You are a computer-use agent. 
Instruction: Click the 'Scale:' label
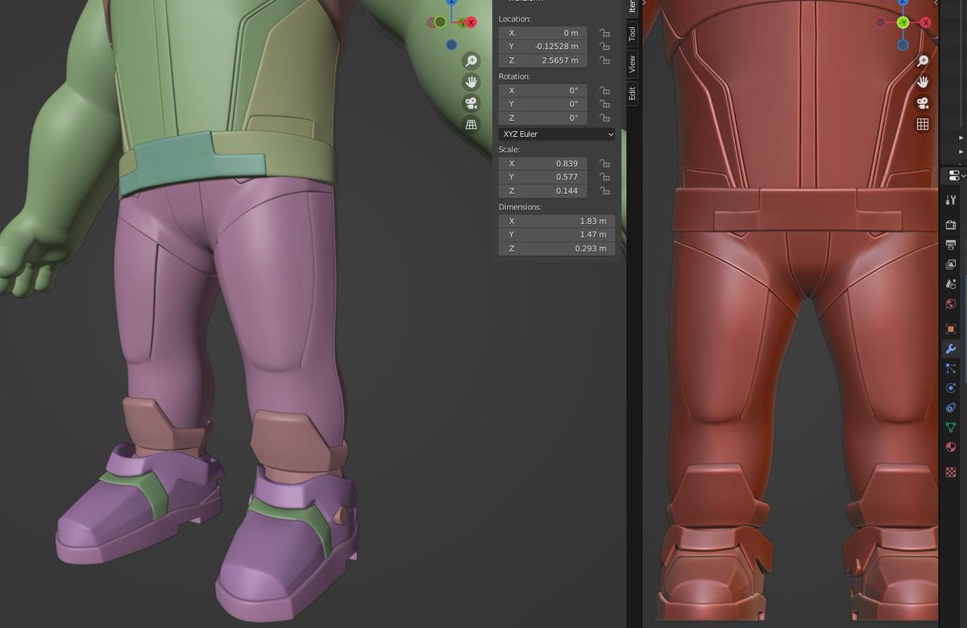[x=509, y=149]
